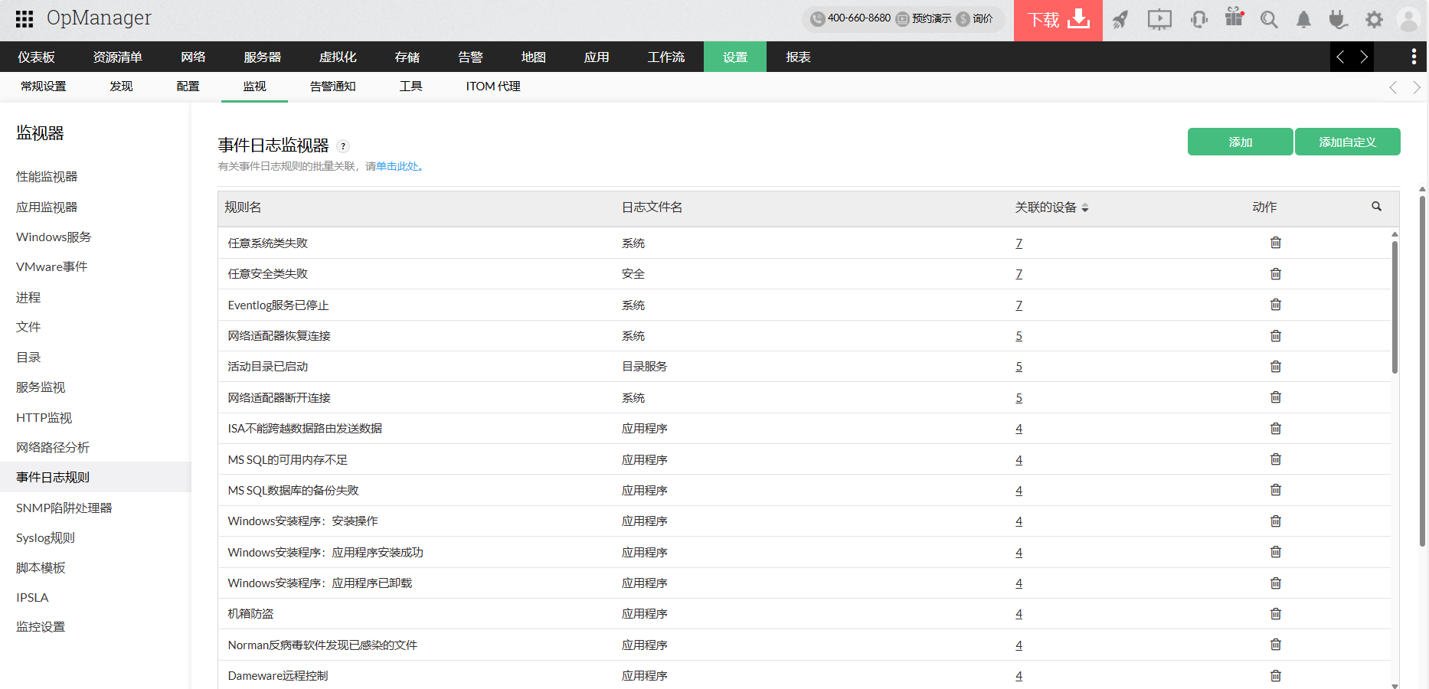This screenshot has height=689, width=1429.
Task: Open the notifications bell icon
Action: click(x=1303, y=19)
